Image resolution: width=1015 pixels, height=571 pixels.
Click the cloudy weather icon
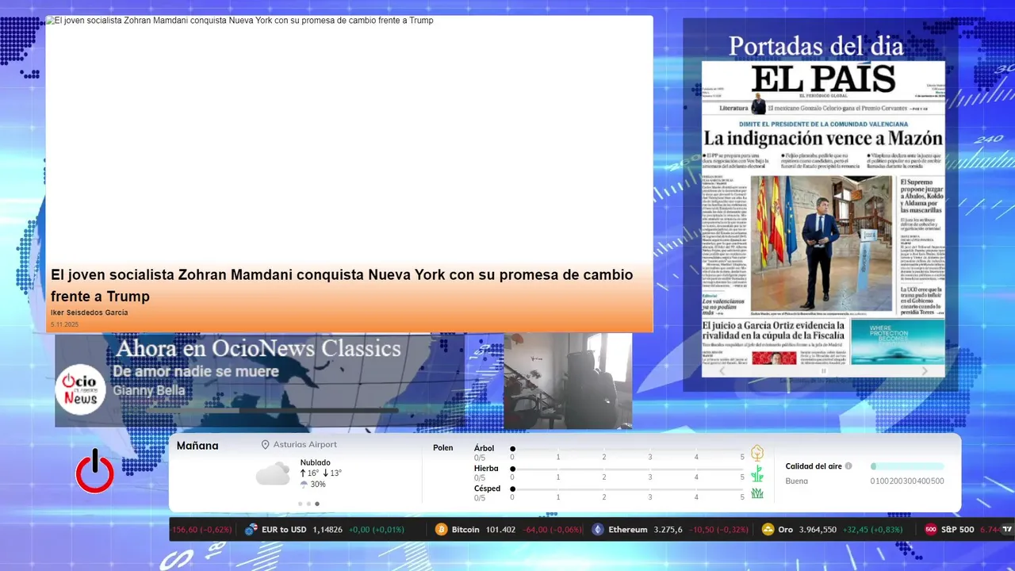point(273,473)
